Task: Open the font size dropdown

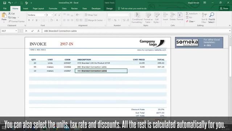Action: coord(52,15)
